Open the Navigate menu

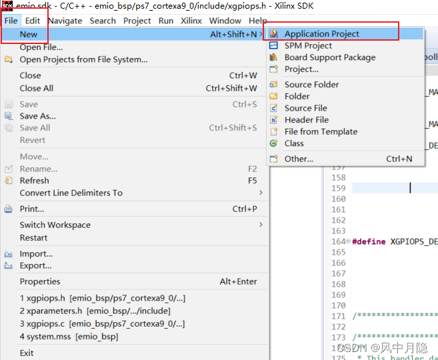(65, 21)
